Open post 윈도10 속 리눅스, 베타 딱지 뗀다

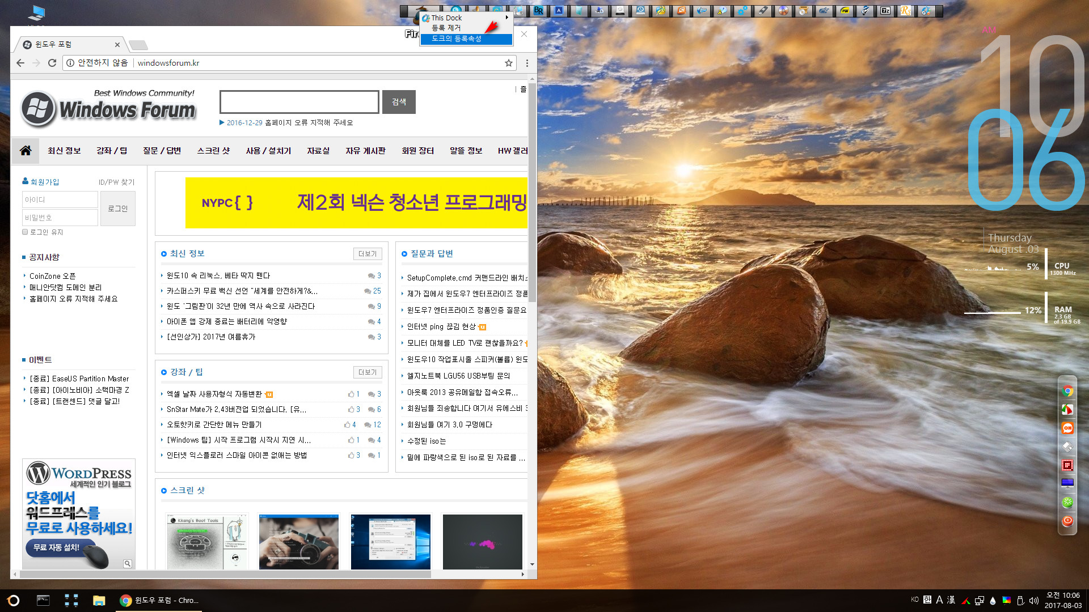(x=218, y=275)
